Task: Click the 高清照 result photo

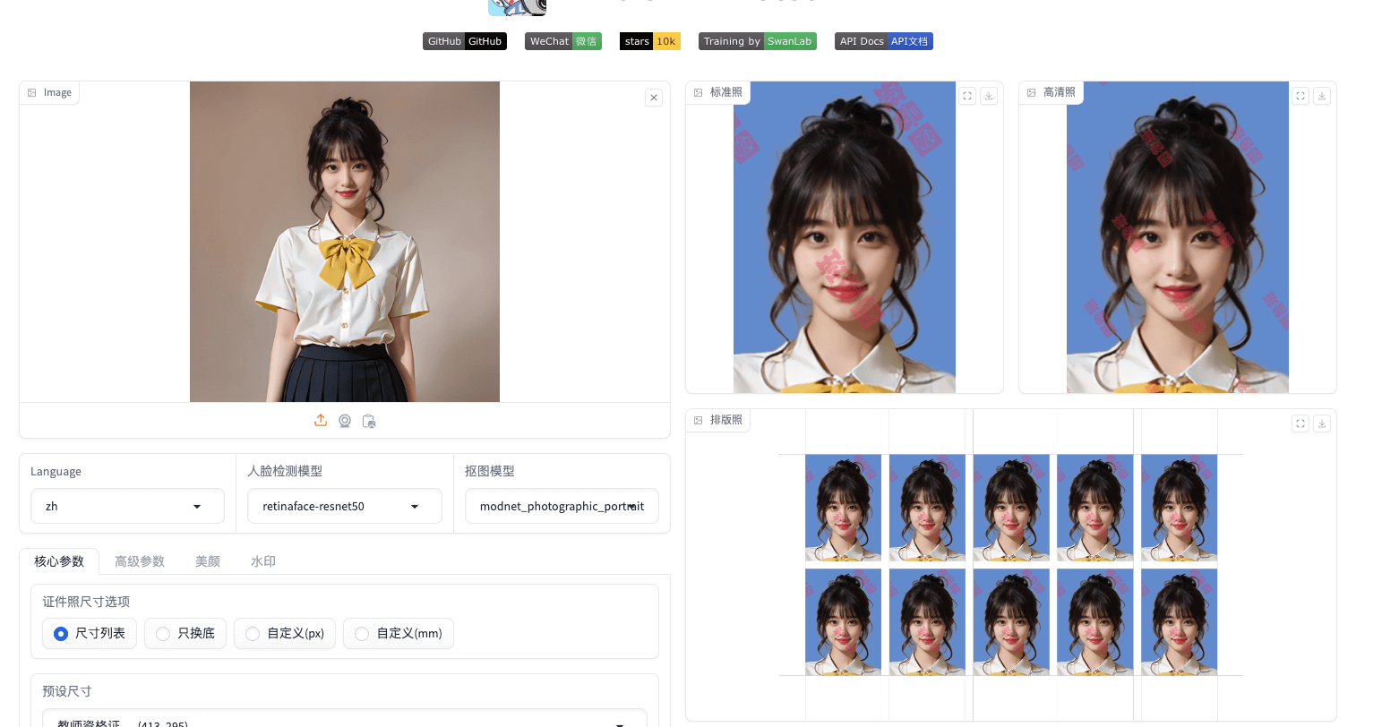Action: coord(1178,237)
